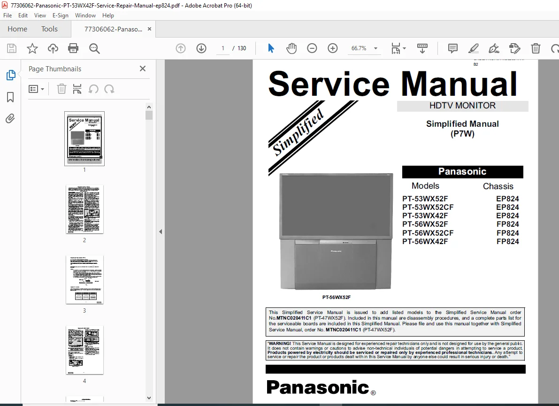
Task: Click the page number input field
Action: 223,48
